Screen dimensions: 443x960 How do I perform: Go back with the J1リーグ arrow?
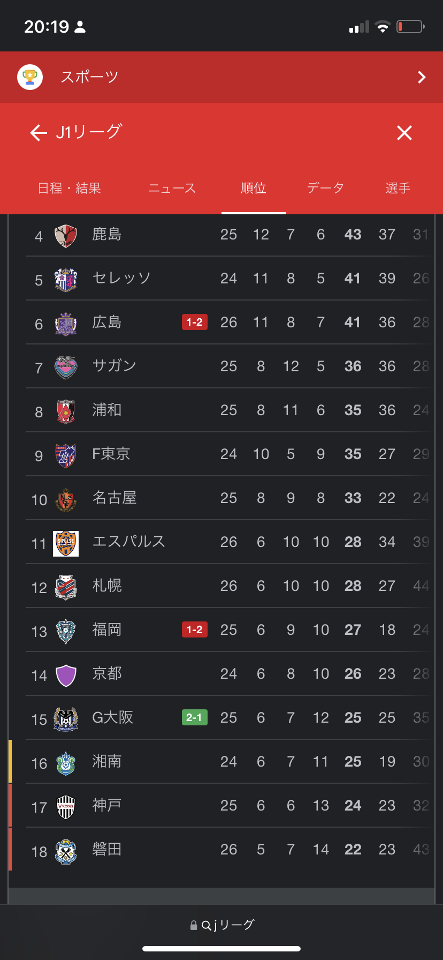pos(39,132)
